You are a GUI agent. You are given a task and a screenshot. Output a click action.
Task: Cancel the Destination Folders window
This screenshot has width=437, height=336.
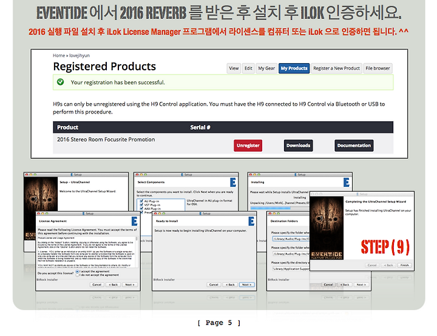click(328, 284)
